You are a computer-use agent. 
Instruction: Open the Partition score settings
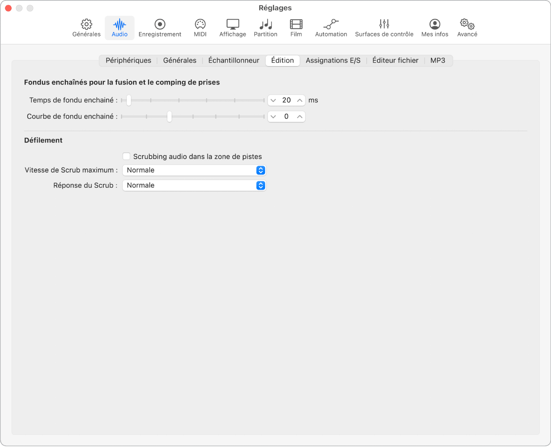point(265,28)
